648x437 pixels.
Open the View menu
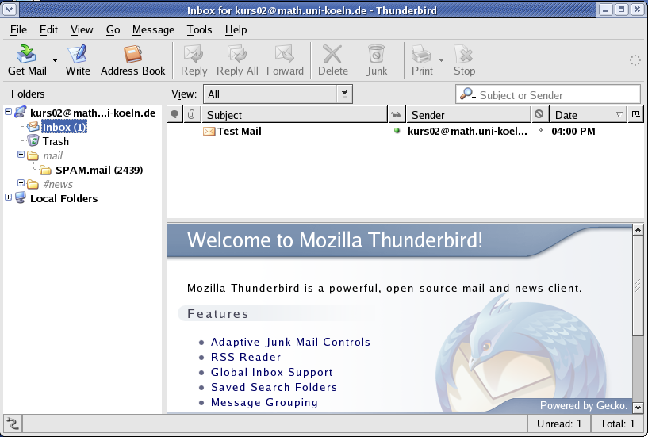[82, 30]
